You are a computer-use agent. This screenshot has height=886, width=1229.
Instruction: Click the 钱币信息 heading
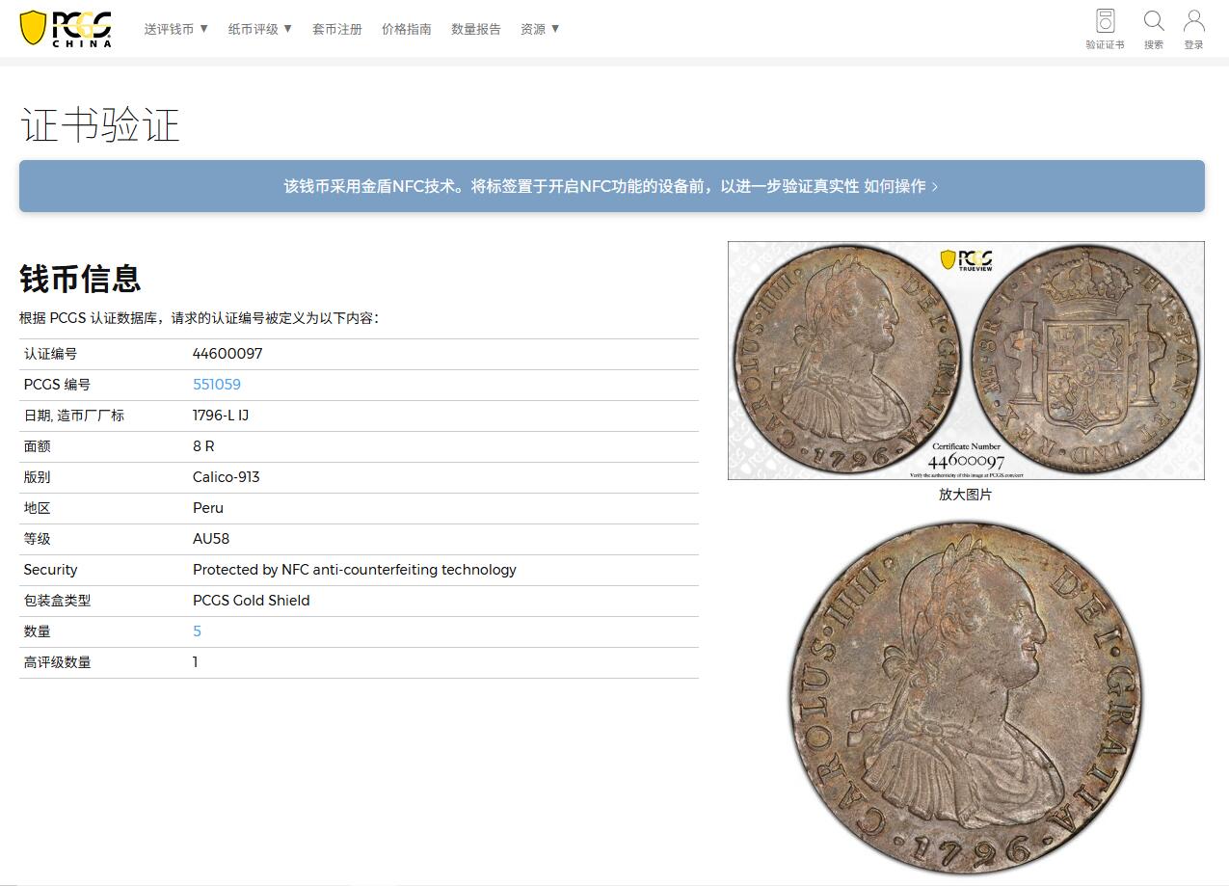pos(80,279)
